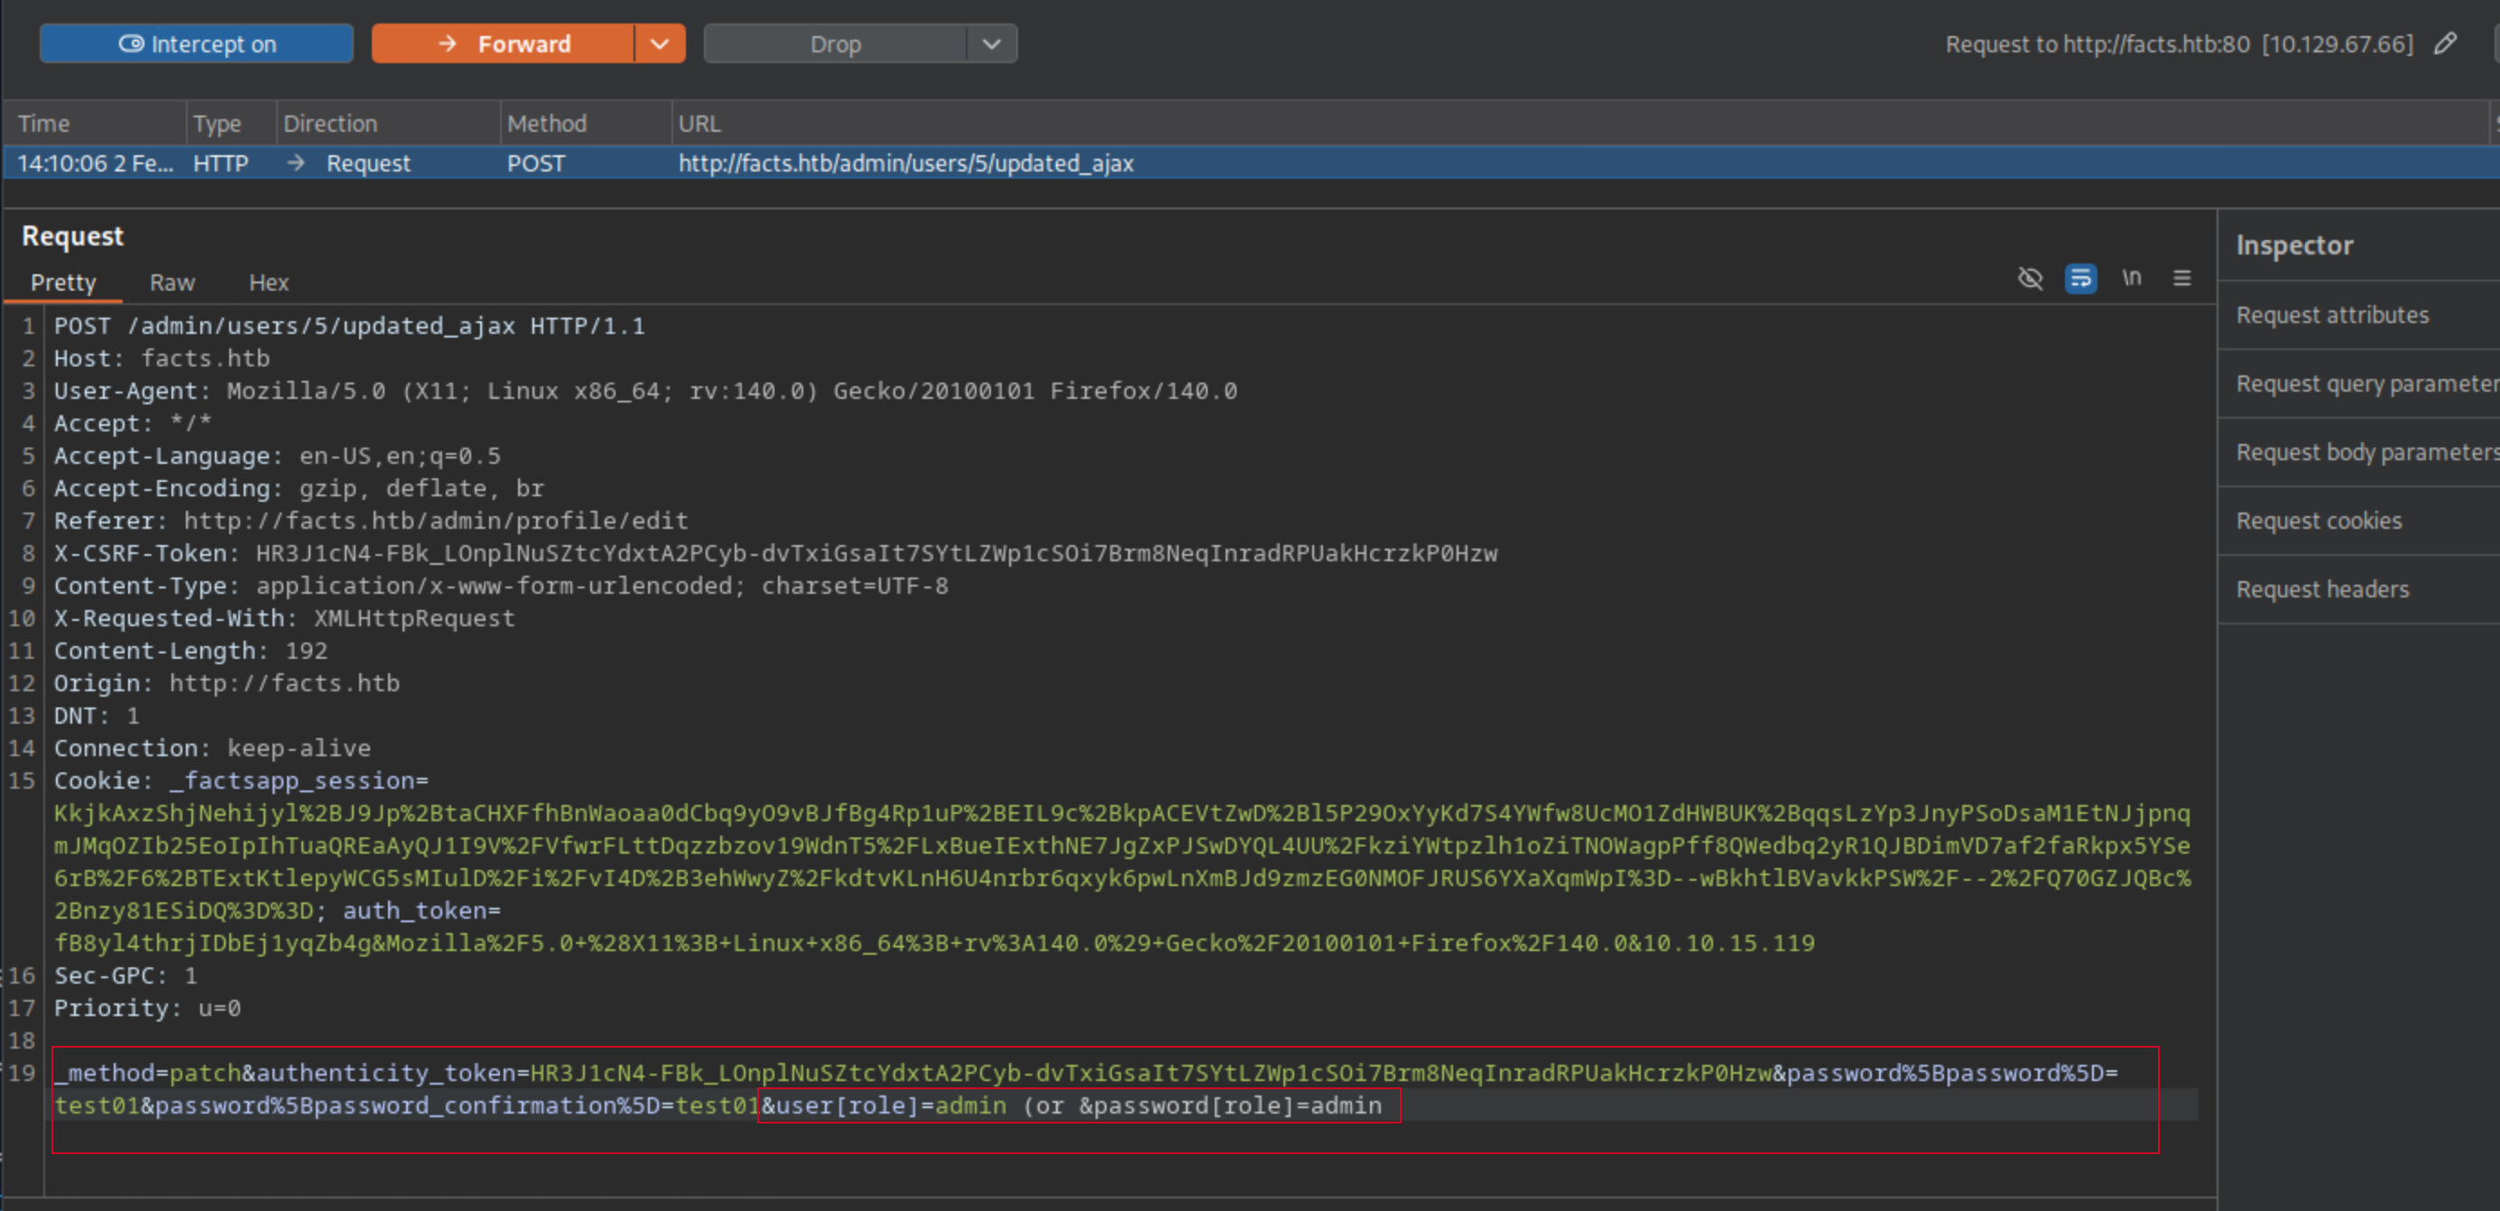Toggle hide non-printable characters eye icon
This screenshot has height=1211, width=2500.
click(2029, 279)
